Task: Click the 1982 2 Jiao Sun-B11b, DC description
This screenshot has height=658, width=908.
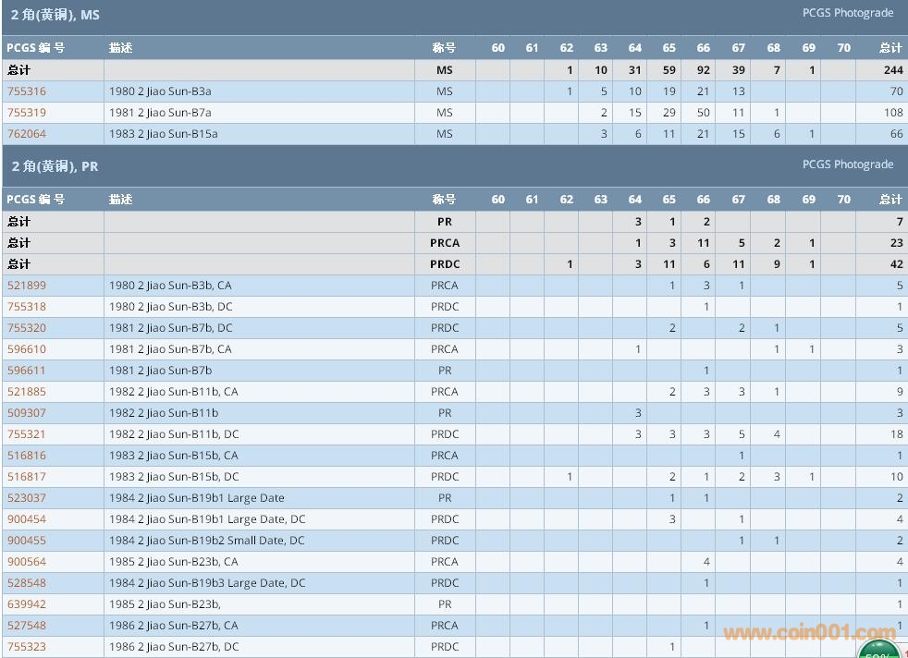Action: pos(174,434)
